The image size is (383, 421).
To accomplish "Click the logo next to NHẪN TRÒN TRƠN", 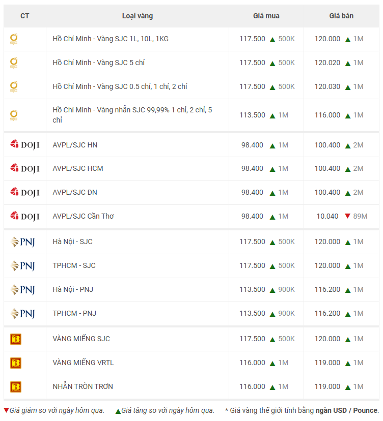I will (x=16, y=387).
